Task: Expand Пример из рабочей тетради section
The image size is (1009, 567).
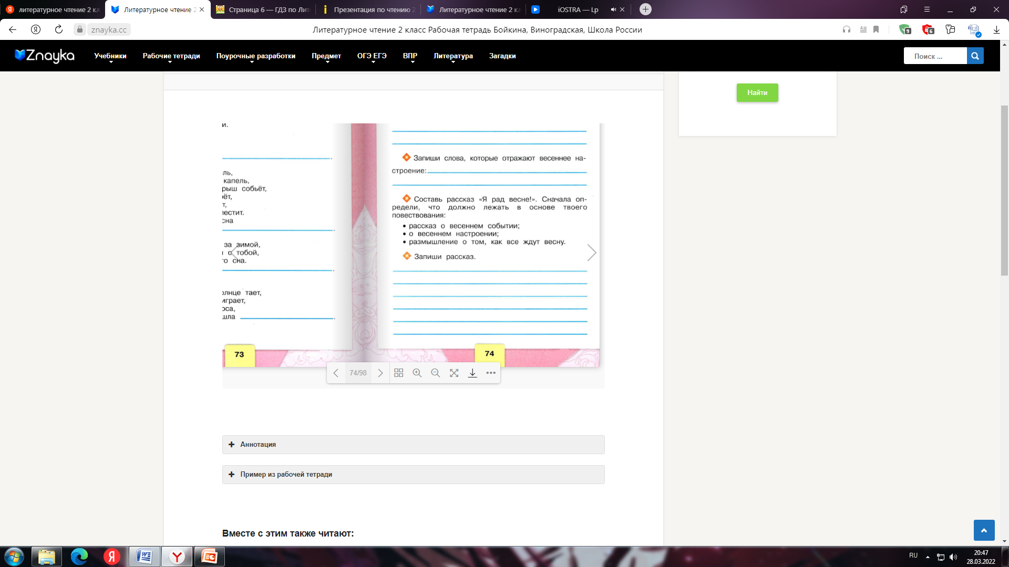Action: (x=413, y=475)
